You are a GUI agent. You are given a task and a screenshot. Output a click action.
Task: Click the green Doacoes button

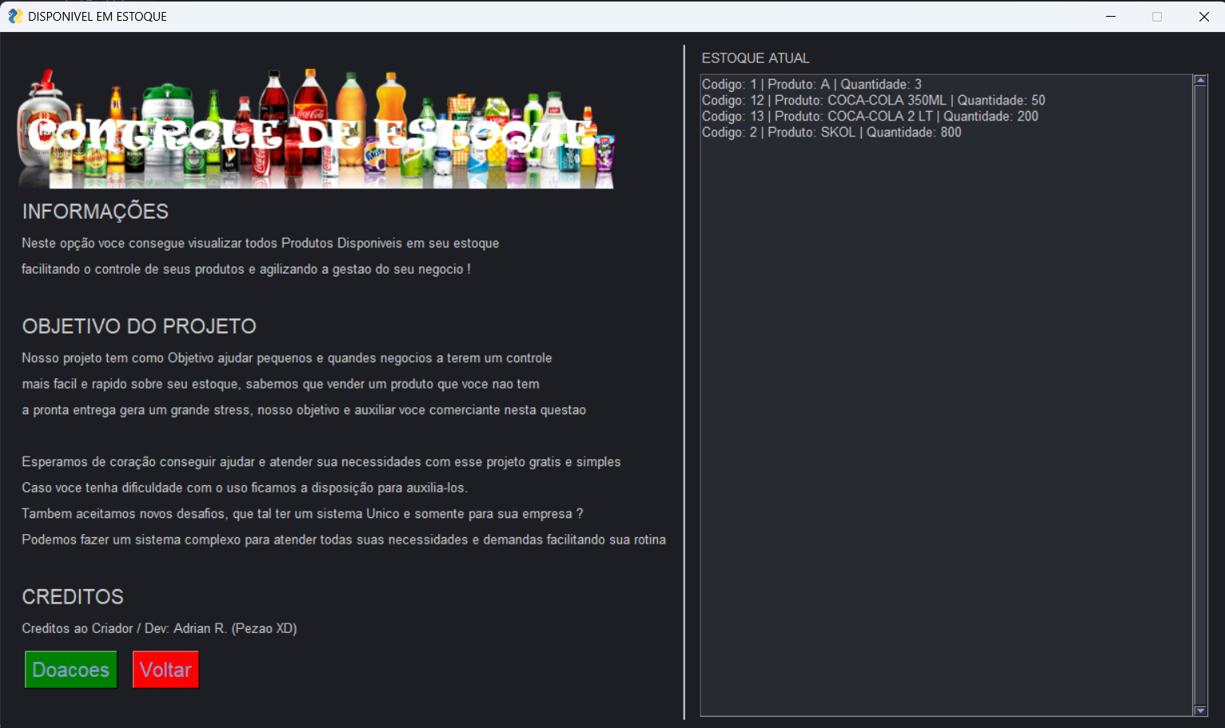pos(71,670)
